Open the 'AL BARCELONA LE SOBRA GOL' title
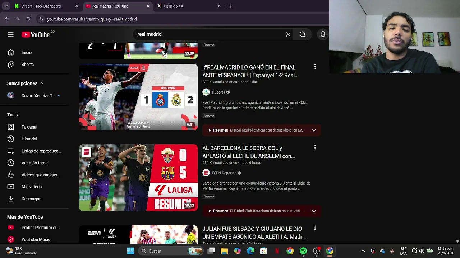Image resolution: width=460 pixels, height=258 pixels. (249, 152)
